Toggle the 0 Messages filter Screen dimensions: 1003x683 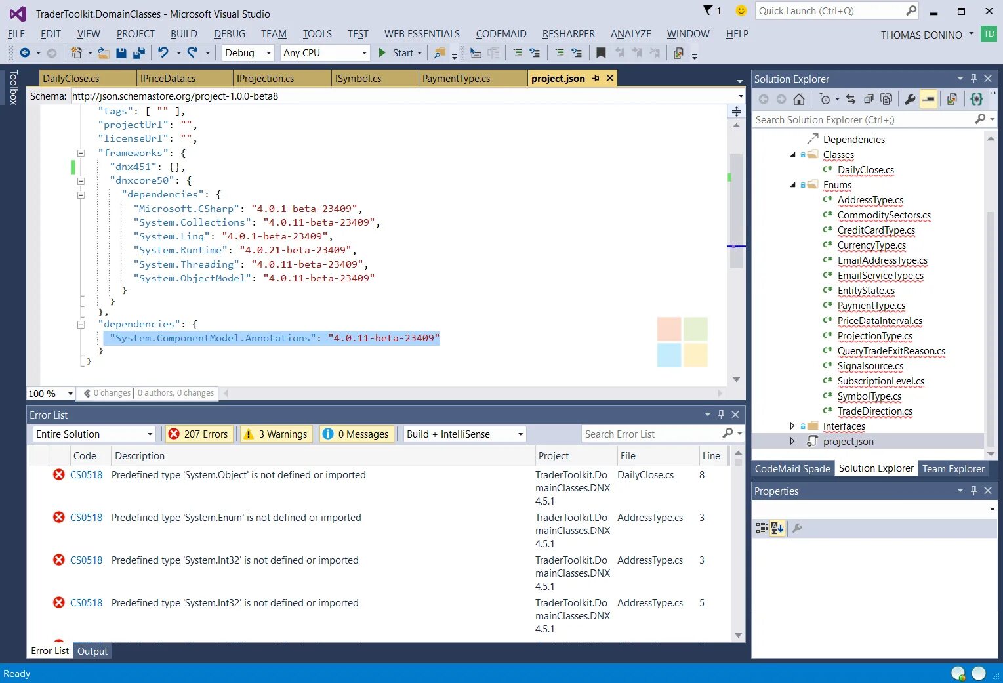(x=357, y=434)
